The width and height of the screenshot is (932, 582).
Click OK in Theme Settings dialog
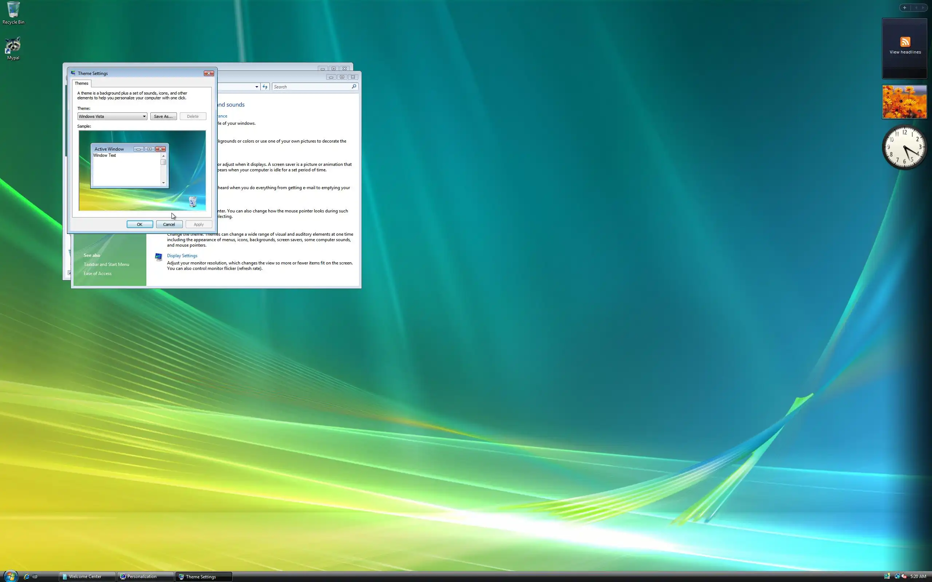click(x=139, y=224)
